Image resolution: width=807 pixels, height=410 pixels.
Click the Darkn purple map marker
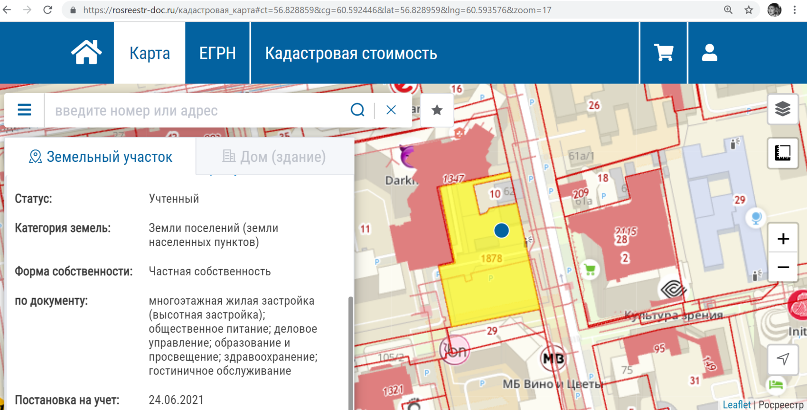pyautogui.click(x=407, y=157)
